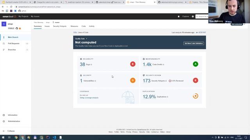Open the Summary tab
The width and height of the screenshot is (250, 140).
coord(37,26)
